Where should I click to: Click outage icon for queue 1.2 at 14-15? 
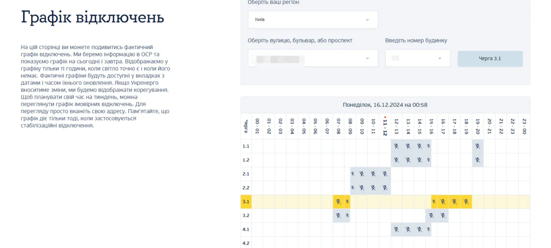(420, 160)
